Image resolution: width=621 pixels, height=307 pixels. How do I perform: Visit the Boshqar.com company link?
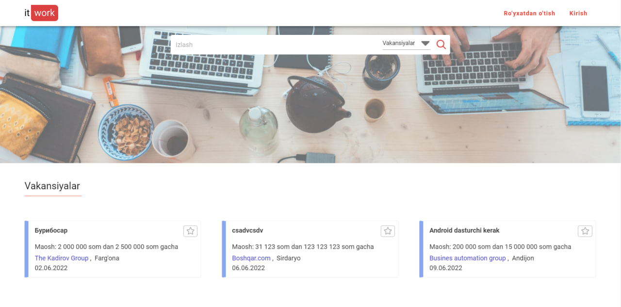click(x=251, y=258)
